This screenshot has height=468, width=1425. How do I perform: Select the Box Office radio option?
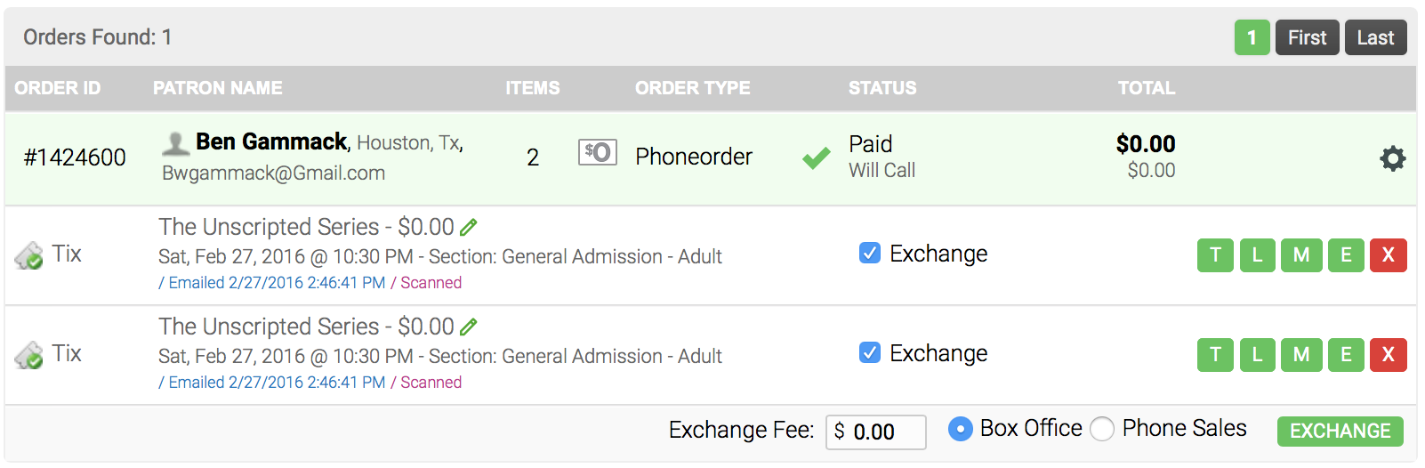coord(960,429)
